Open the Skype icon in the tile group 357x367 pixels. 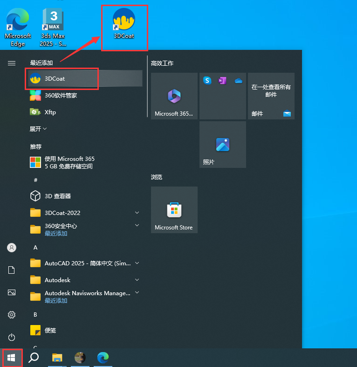click(207, 81)
